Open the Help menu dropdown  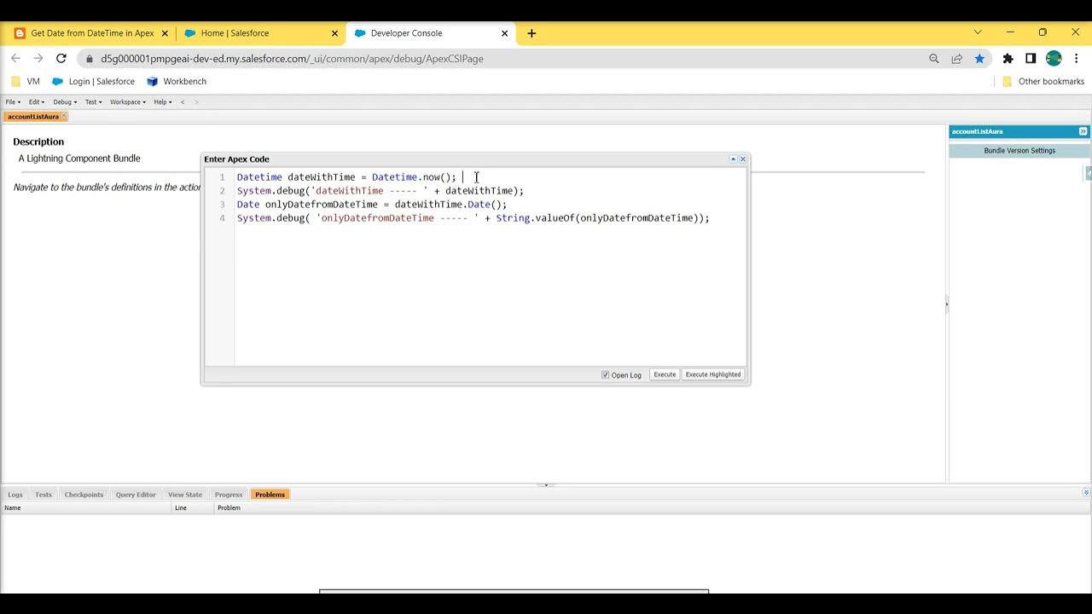coord(163,101)
